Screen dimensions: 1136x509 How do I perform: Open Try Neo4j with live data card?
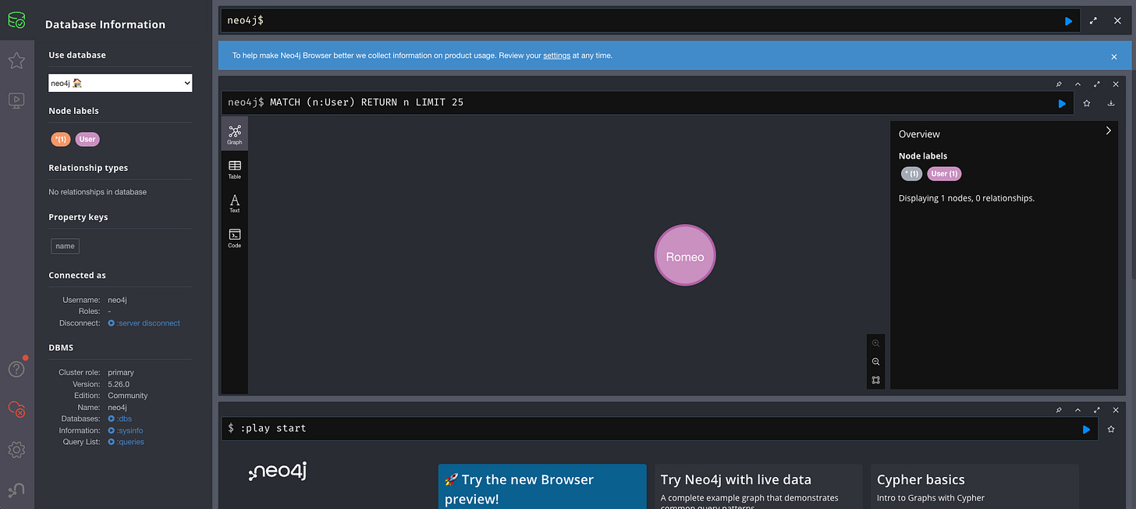click(758, 486)
